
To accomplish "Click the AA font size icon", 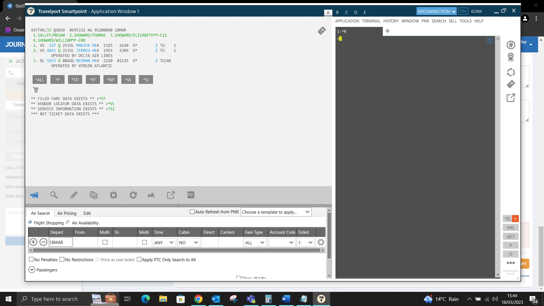I will click(x=151, y=195).
